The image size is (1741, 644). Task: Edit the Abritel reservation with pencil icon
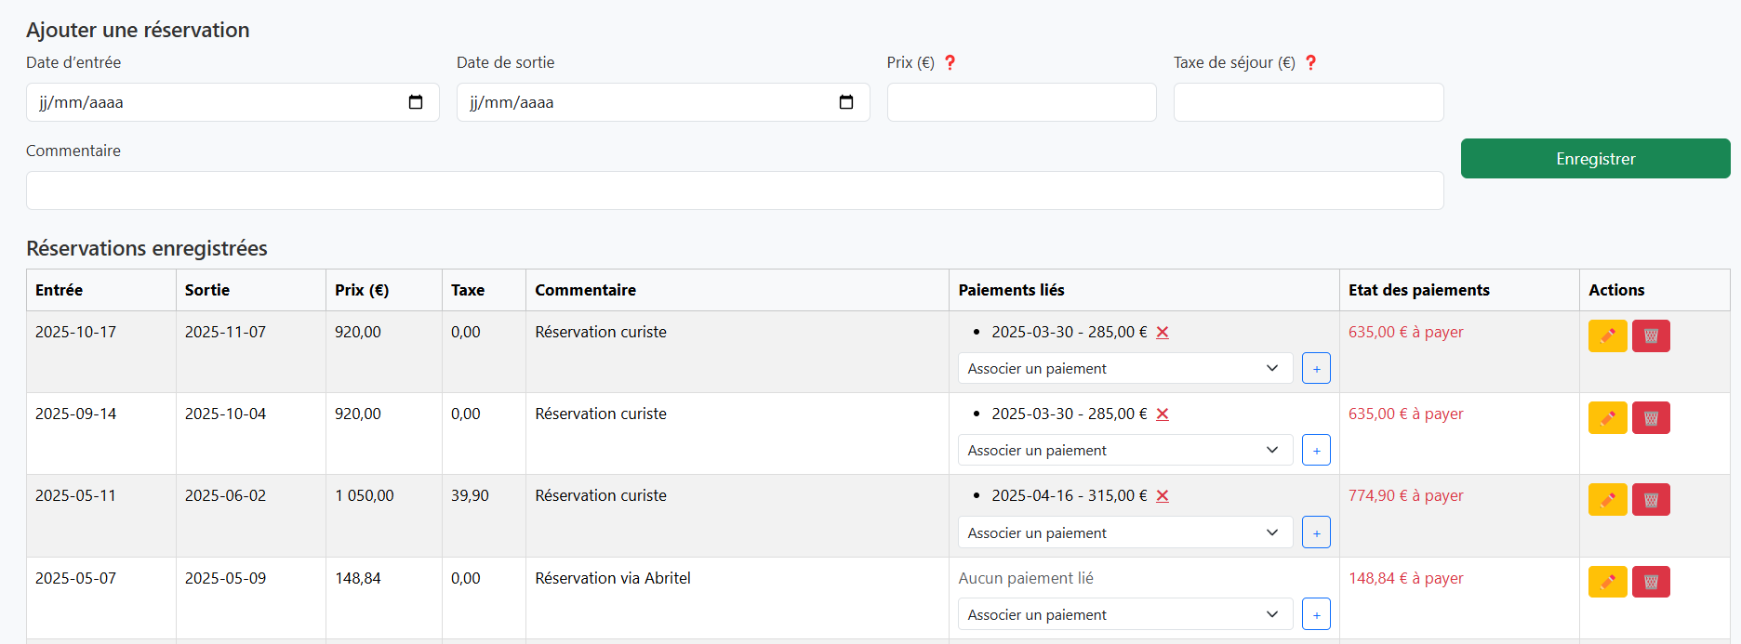(1607, 582)
